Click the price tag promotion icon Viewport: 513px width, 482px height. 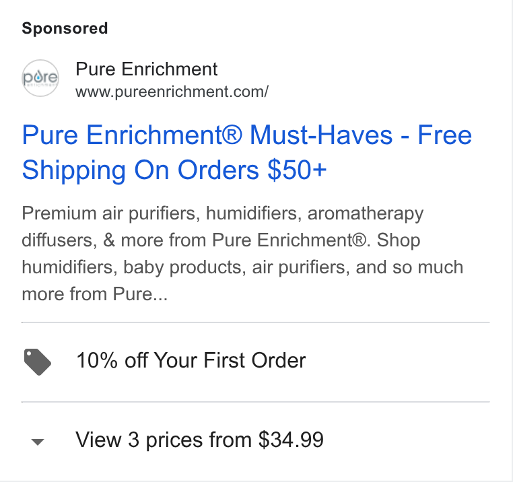click(37, 362)
